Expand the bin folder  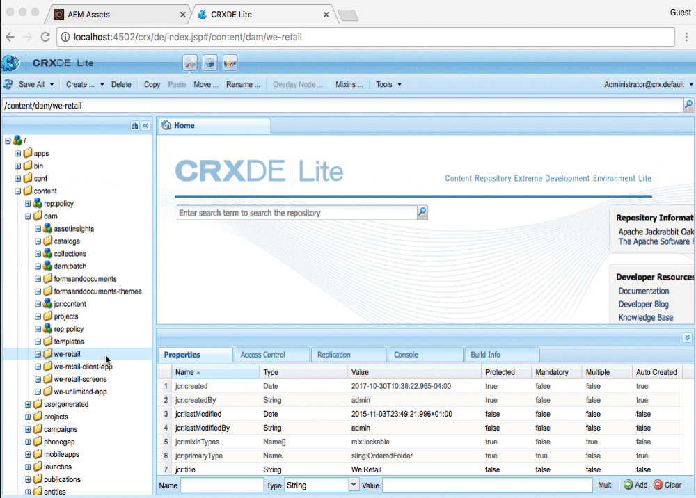(18, 166)
